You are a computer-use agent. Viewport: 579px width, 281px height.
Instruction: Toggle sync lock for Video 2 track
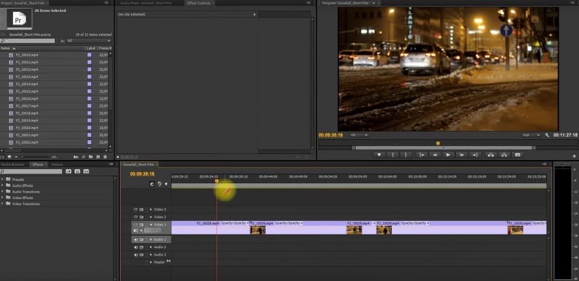tap(141, 217)
